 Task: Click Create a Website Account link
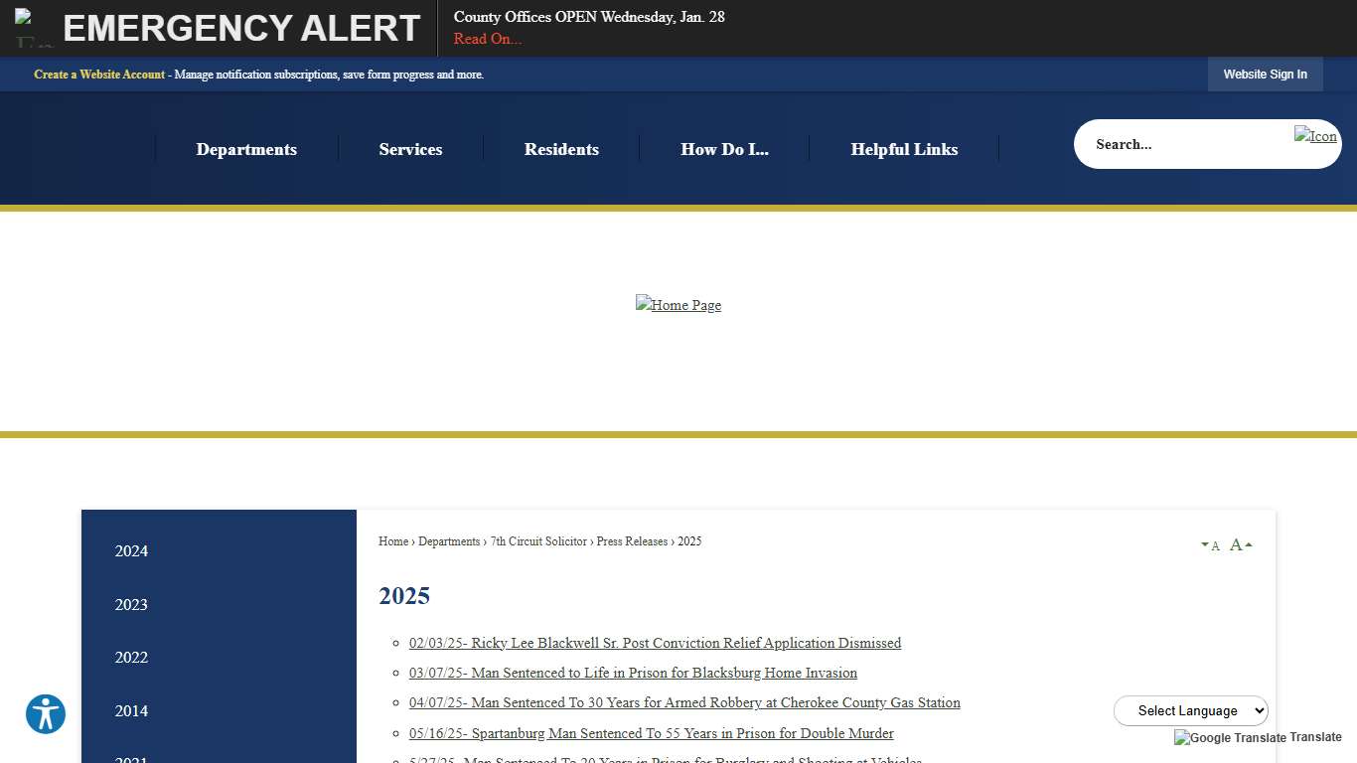point(99,75)
